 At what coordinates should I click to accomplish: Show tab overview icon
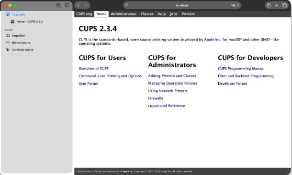pos(284,5)
